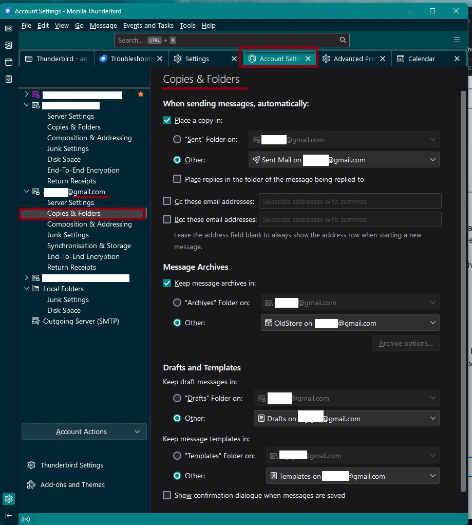Select the "Templates" Folder on radio button

coord(177,456)
